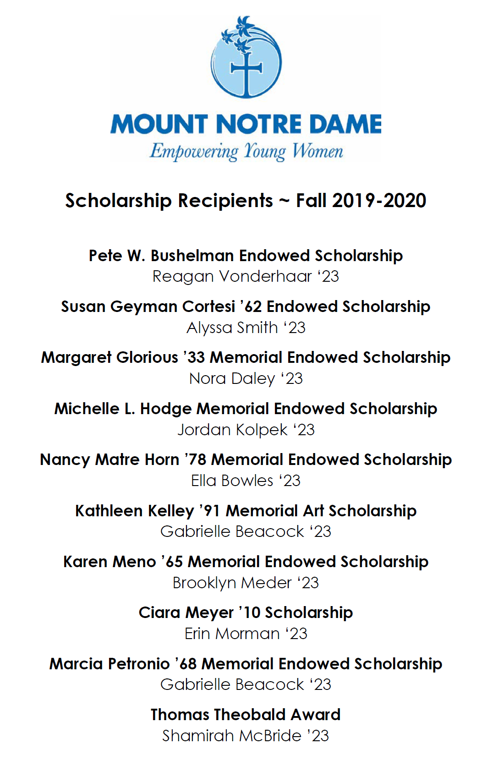Click the name Reagan Vonderhaar '23

point(246,277)
